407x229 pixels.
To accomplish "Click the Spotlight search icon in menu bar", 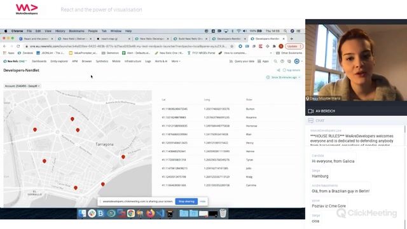I will pos(286,31).
